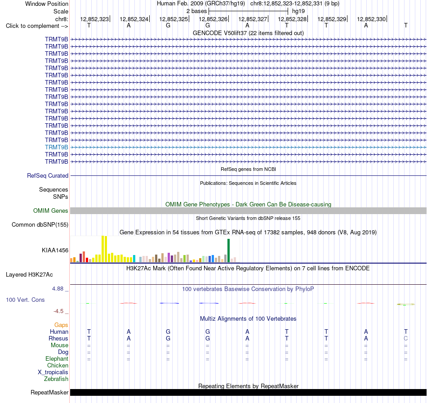Click the black RepeatMasker item bar

(248, 392)
